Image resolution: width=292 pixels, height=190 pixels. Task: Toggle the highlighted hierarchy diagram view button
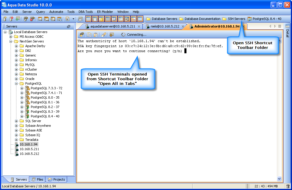[127, 19]
